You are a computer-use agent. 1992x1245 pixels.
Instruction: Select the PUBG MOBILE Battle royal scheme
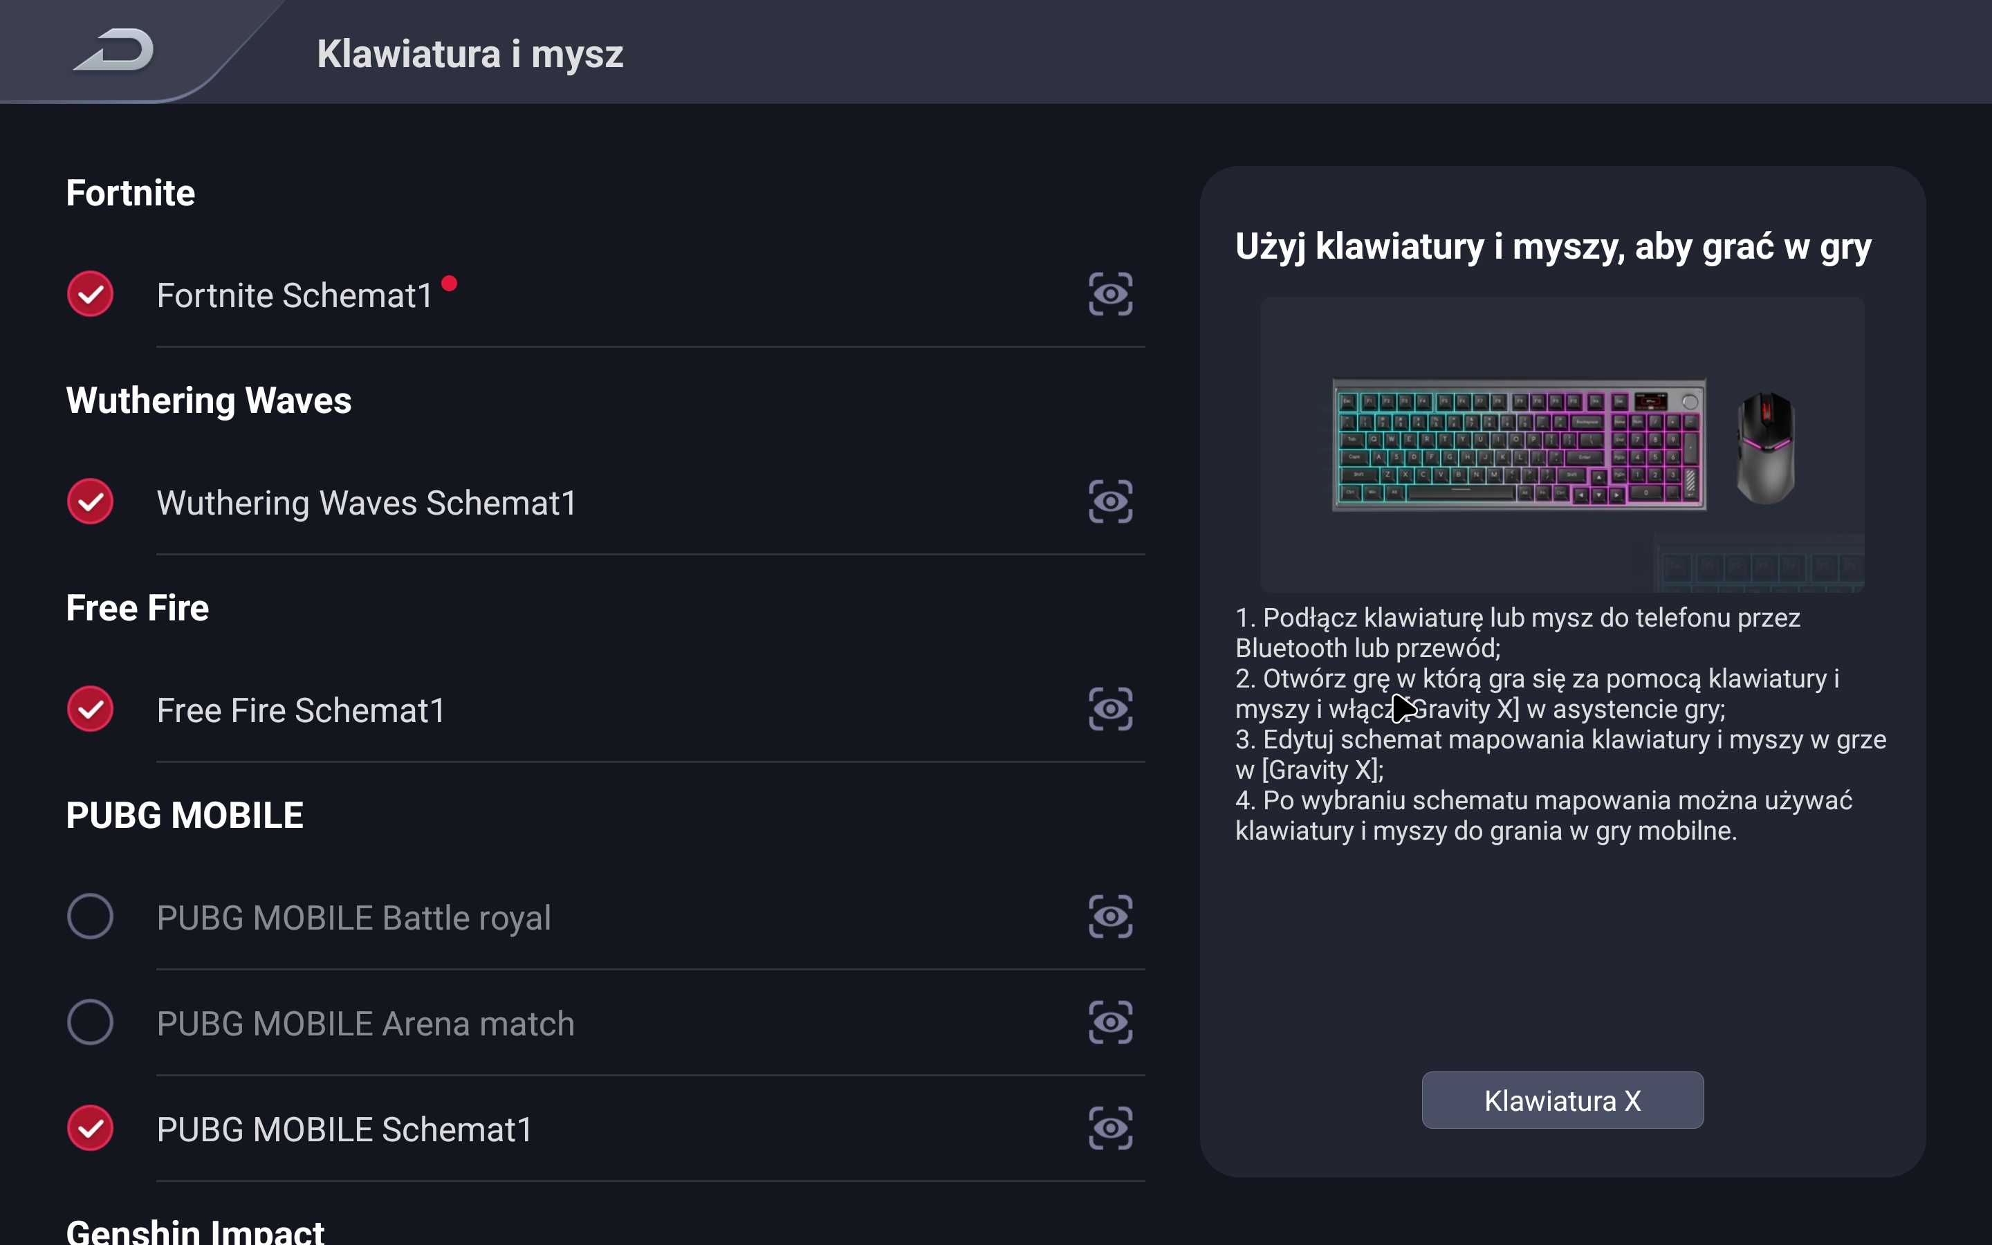[91, 917]
